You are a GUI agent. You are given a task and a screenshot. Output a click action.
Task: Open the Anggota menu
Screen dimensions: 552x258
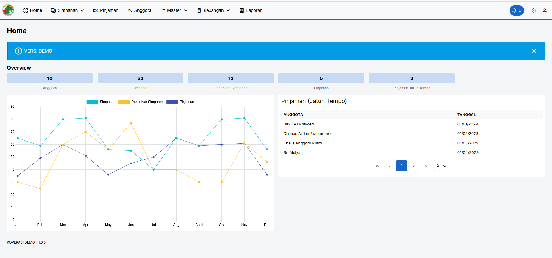(x=139, y=10)
